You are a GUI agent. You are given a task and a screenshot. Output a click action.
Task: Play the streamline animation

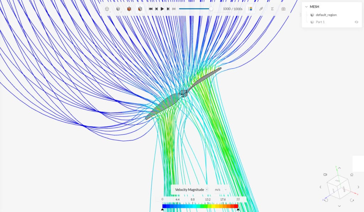click(162, 9)
